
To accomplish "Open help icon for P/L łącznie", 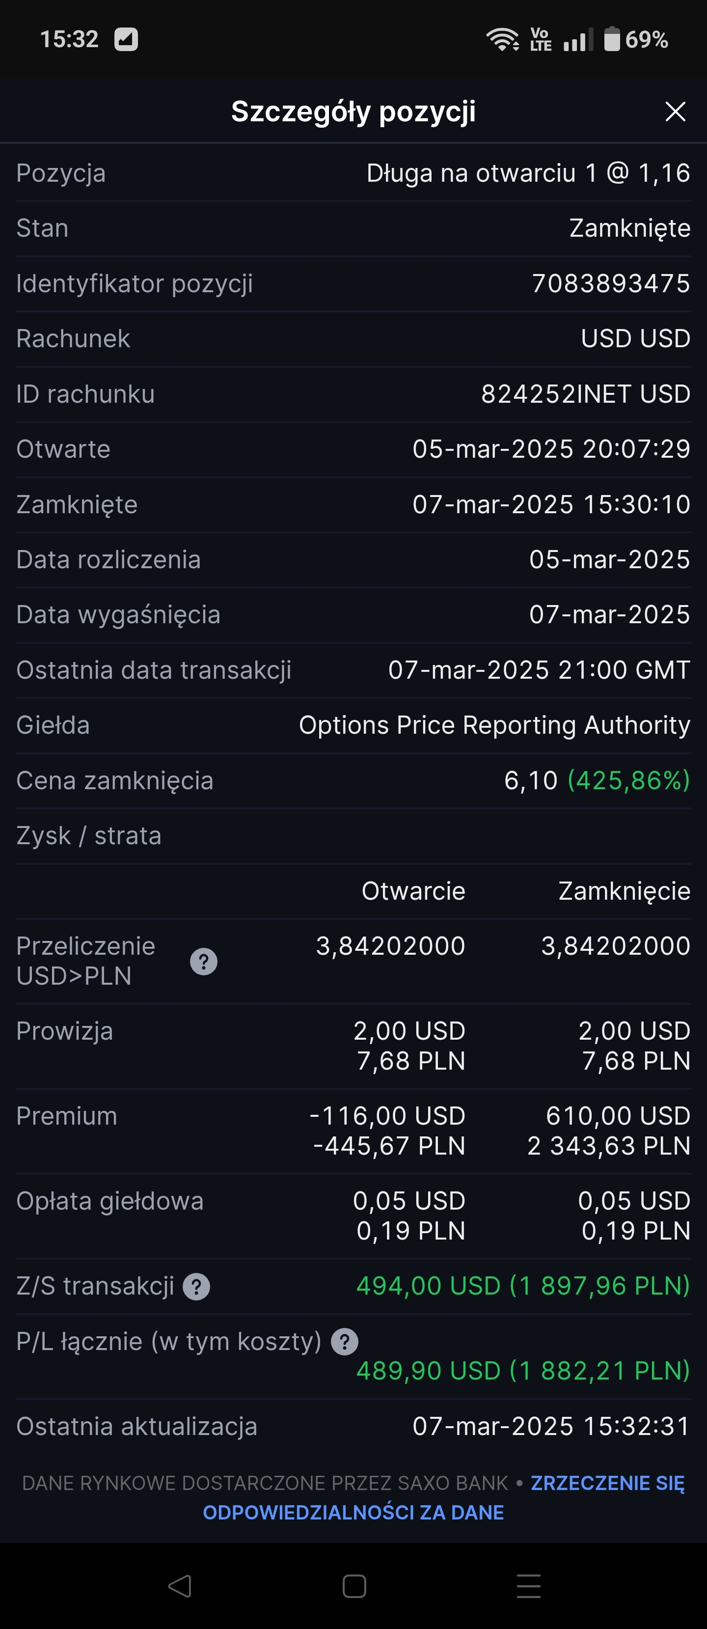I will point(345,1341).
